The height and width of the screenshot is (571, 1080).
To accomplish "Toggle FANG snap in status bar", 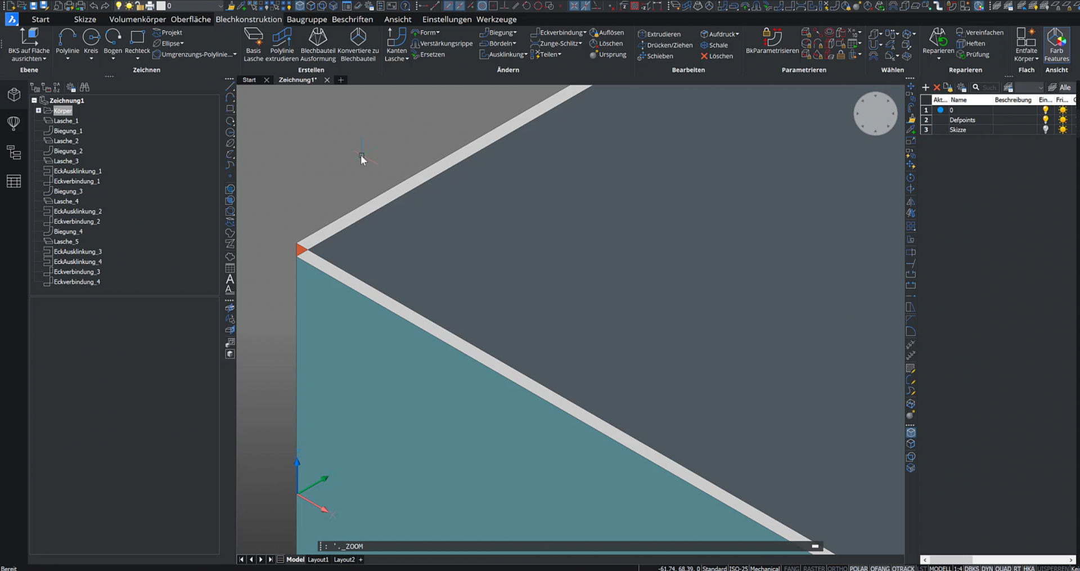I will (x=791, y=568).
